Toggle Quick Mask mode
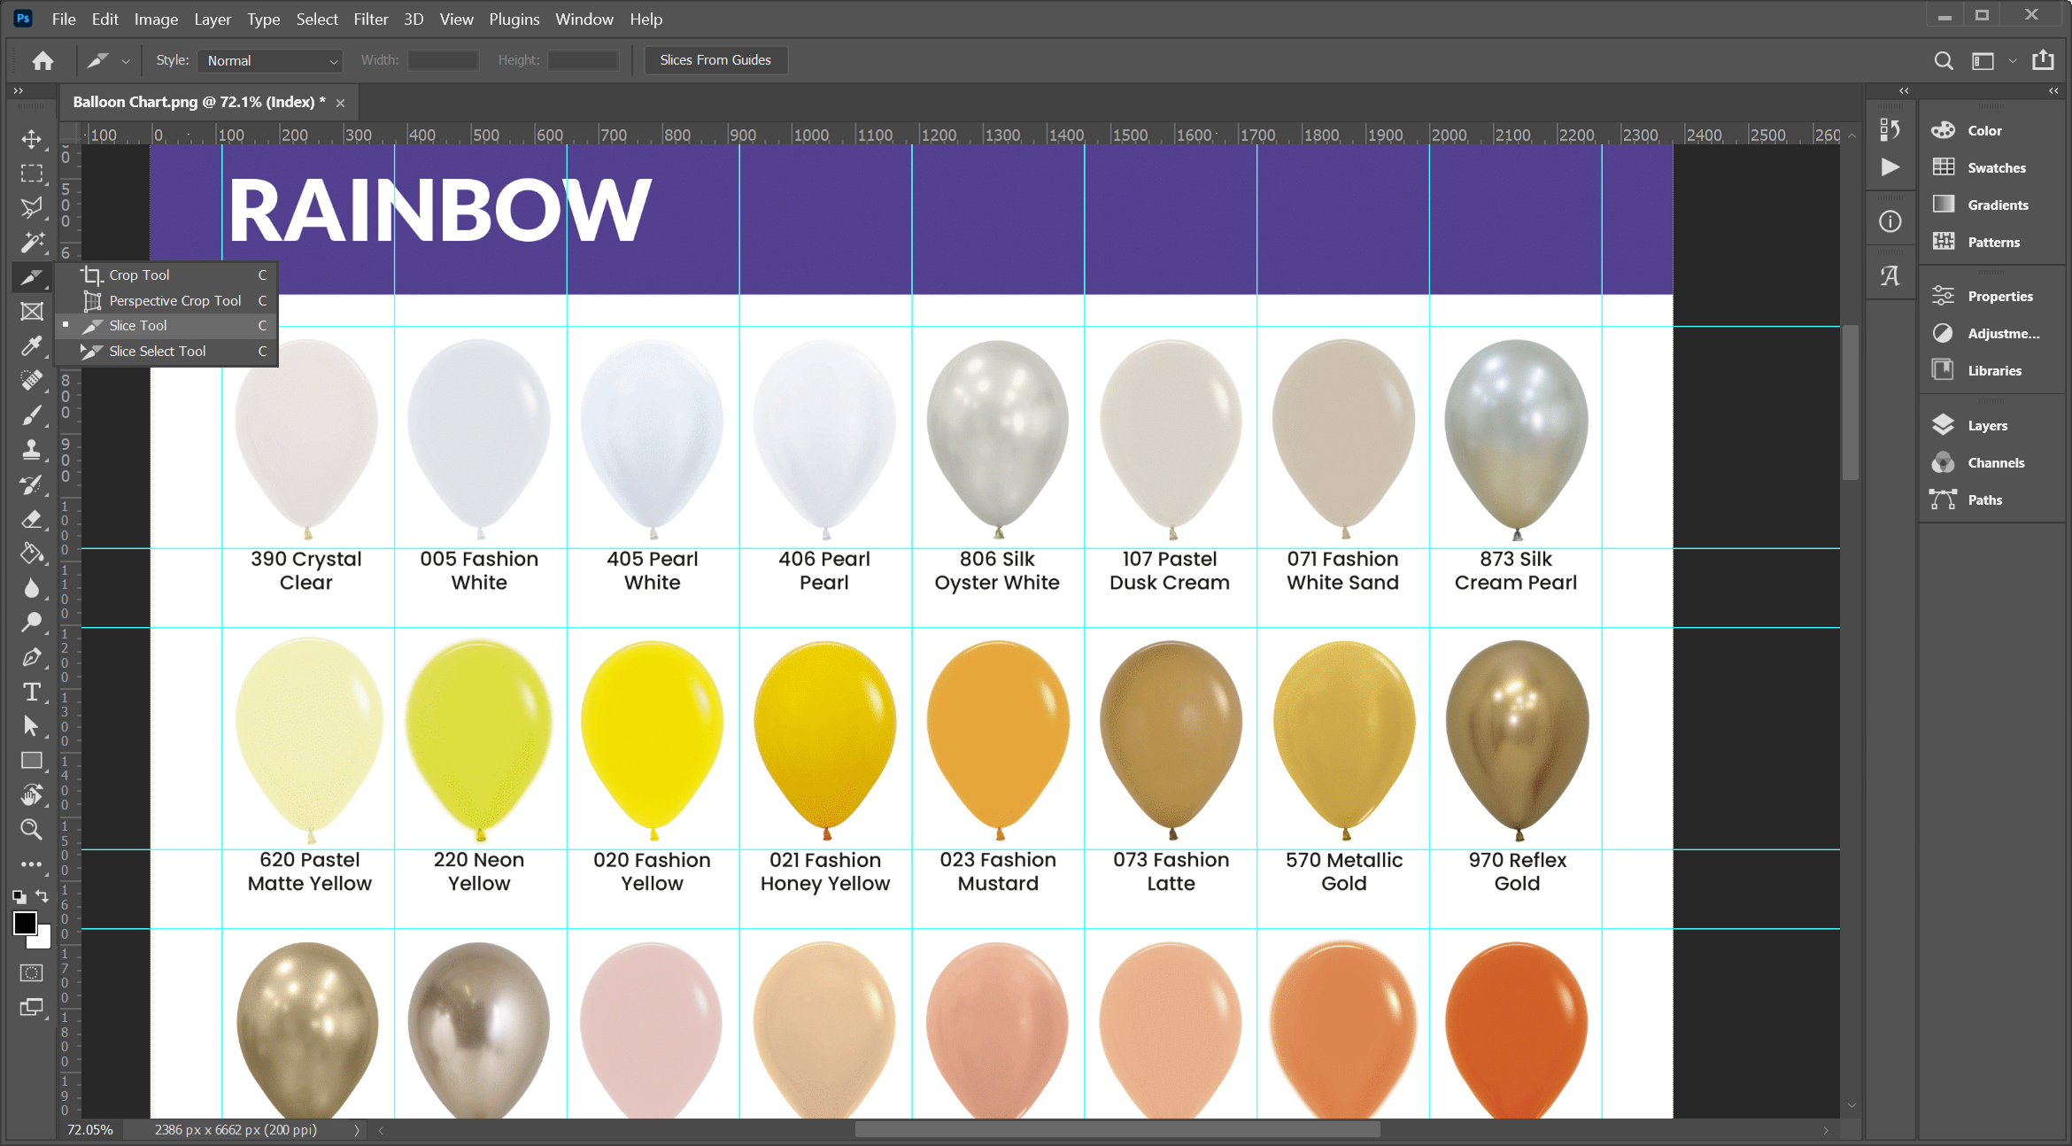The image size is (2072, 1146). coord(32,973)
